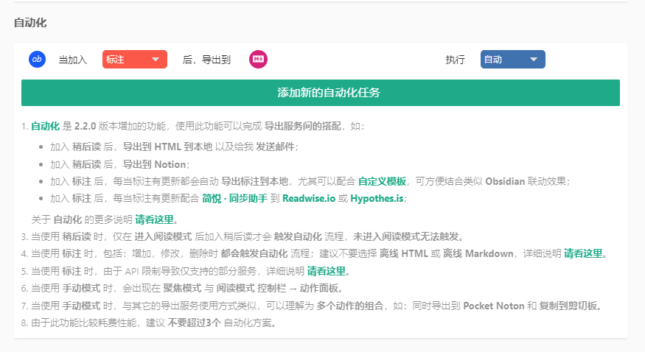Click 请看这里 in the 离线 Markdown note
Viewport: 645px width, 352px height.
583,253
